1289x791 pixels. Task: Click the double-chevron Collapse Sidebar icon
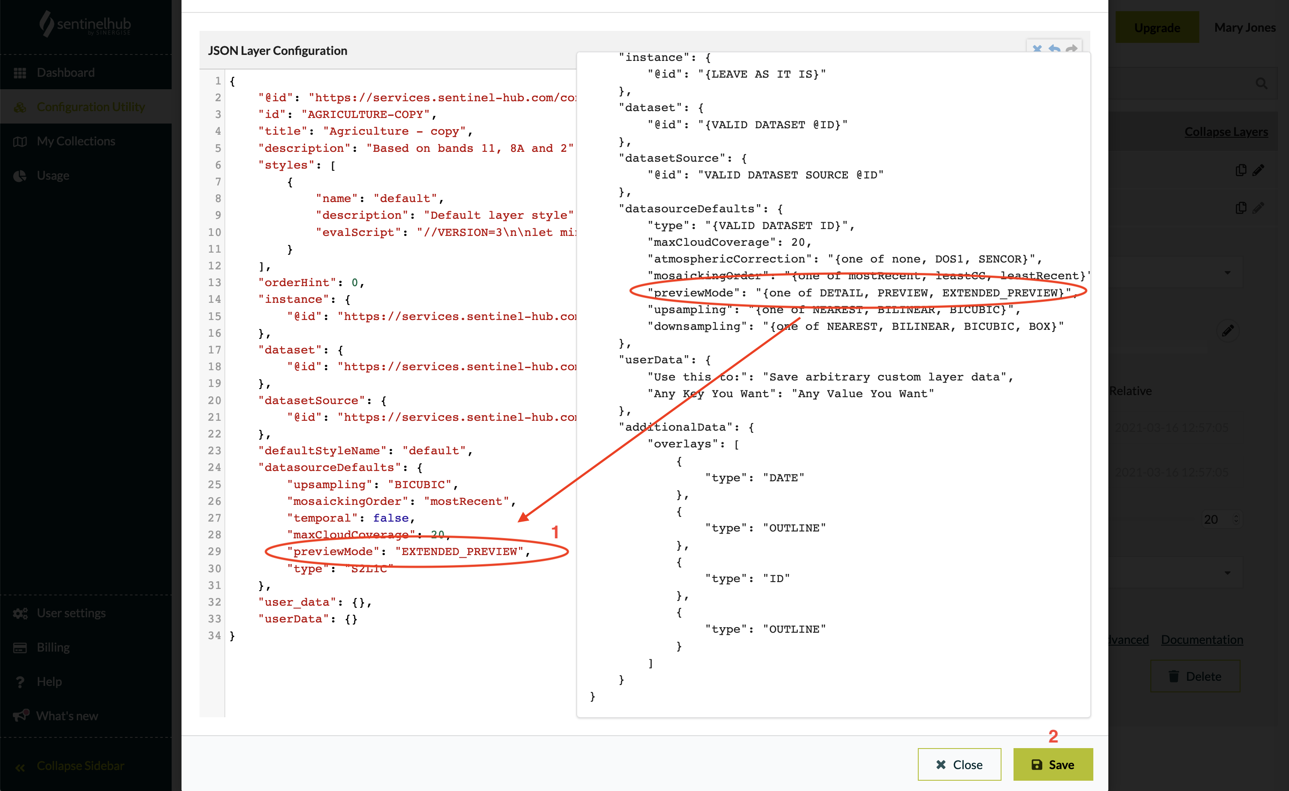pyautogui.click(x=20, y=767)
